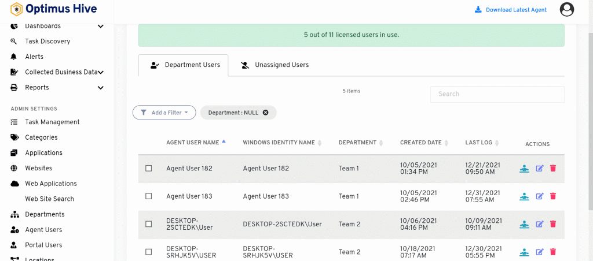This screenshot has height=261, width=593.
Task: Sort by Last Log column
Action: 482,143
